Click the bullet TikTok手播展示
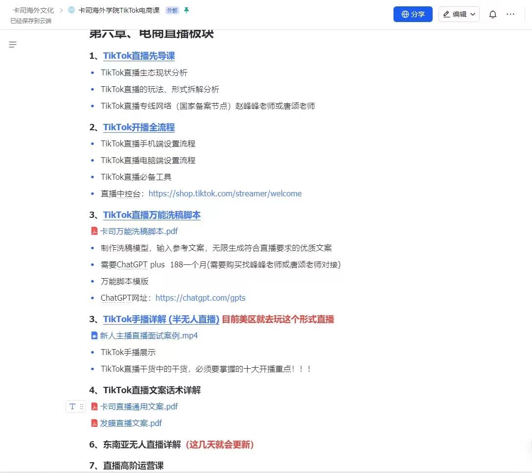532x473 pixels. (x=128, y=352)
